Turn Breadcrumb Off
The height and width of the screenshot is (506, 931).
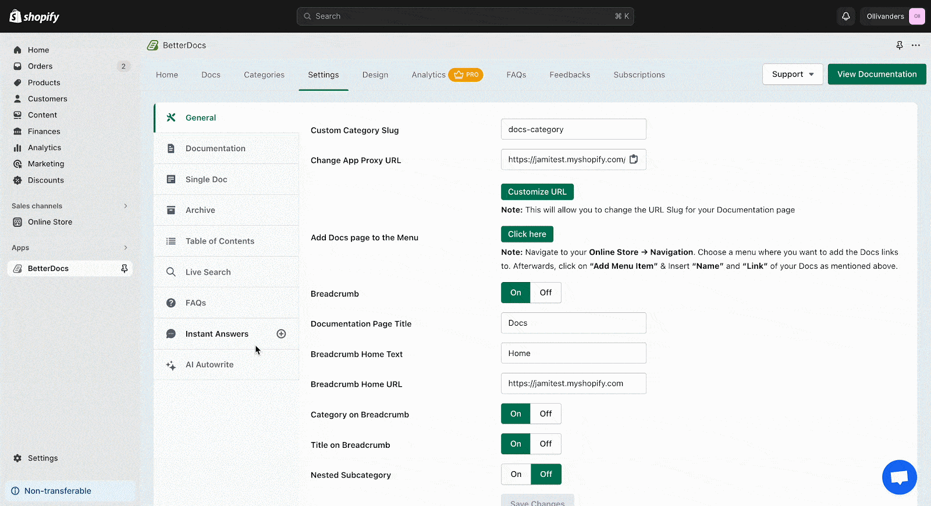546,293
